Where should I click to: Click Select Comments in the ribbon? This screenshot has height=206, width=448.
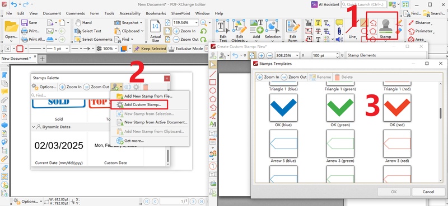click(x=94, y=39)
